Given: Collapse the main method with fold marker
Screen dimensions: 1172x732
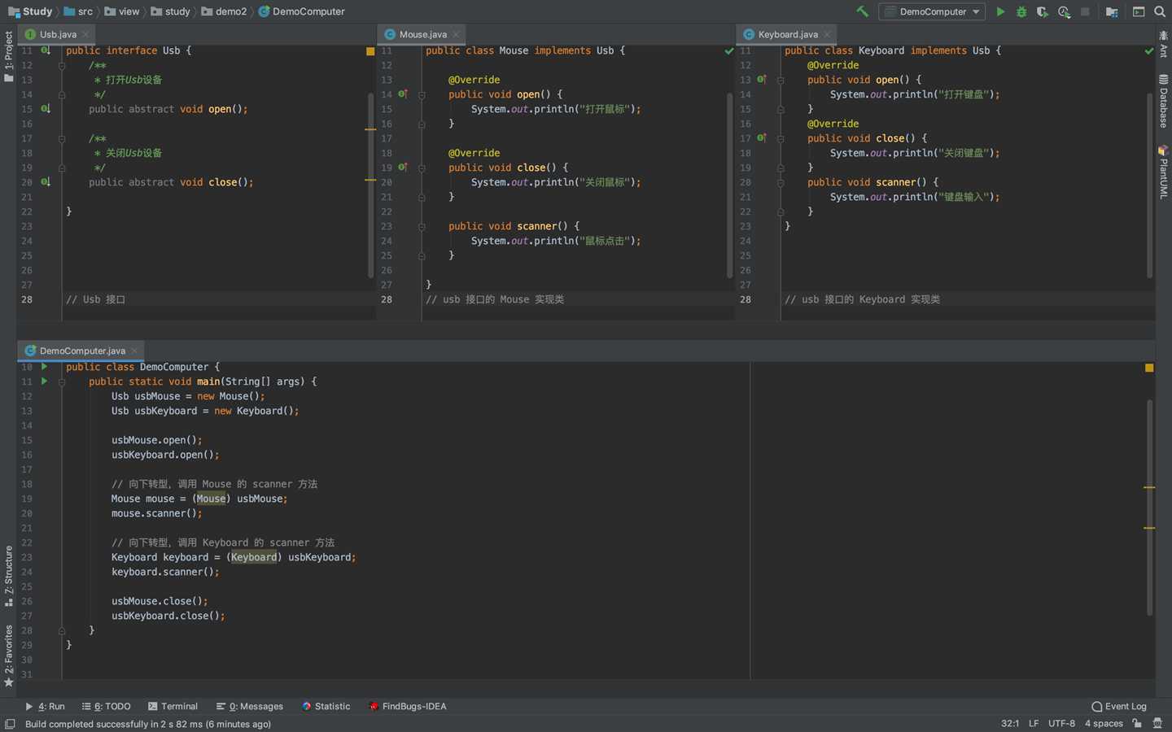Looking at the screenshot, I should click(x=62, y=381).
